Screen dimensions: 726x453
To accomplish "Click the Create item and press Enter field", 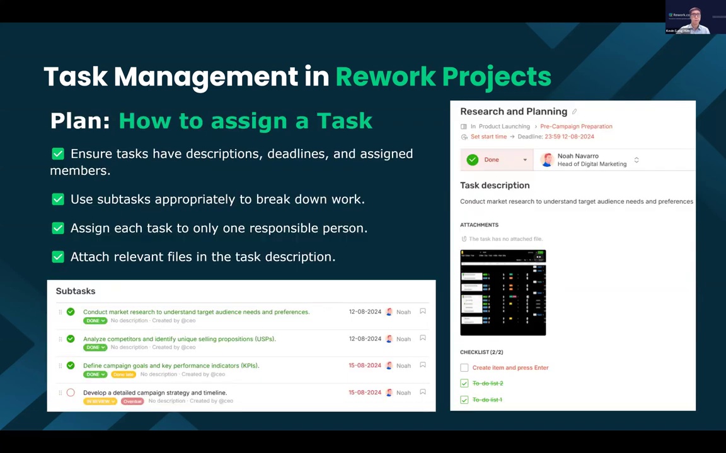I will pyautogui.click(x=510, y=367).
